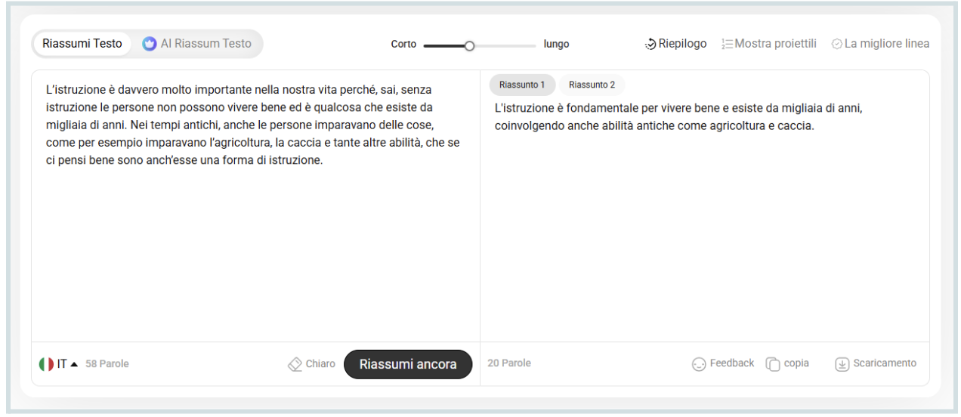Image resolution: width=961 pixels, height=417 pixels.
Task: Click inside the source text input area
Action: tap(255, 242)
